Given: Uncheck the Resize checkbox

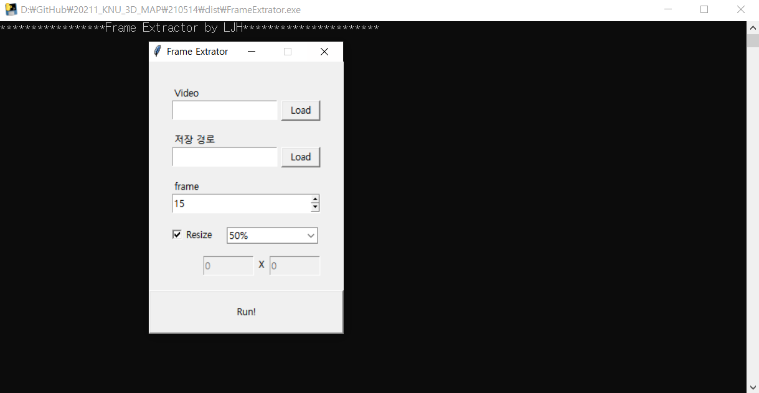Looking at the screenshot, I should (177, 234).
